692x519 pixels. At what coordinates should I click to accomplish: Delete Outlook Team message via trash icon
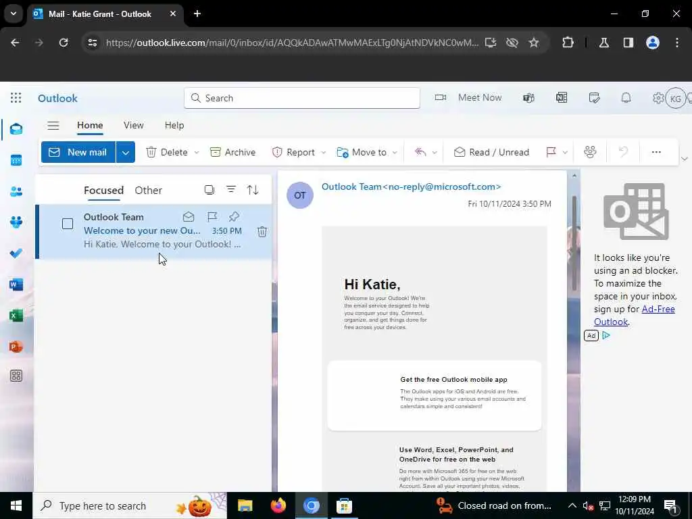coord(262,232)
